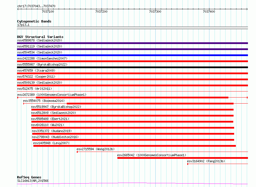The image size is (256, 187).
Task: Click variant label nsv6509139 (Sedlazeck2020)
Action: click(40, 83)
